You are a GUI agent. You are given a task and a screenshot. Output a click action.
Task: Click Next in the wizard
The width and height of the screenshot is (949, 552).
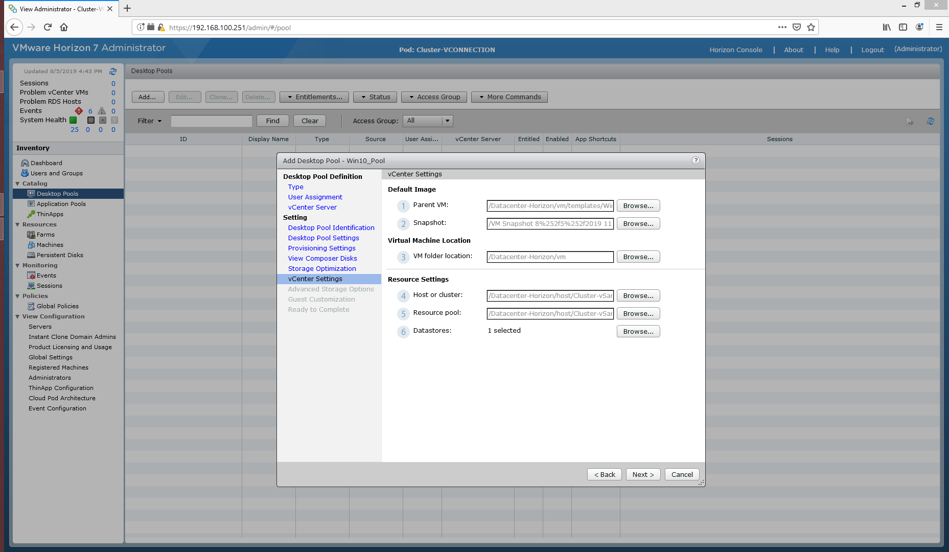pos(643,475)
